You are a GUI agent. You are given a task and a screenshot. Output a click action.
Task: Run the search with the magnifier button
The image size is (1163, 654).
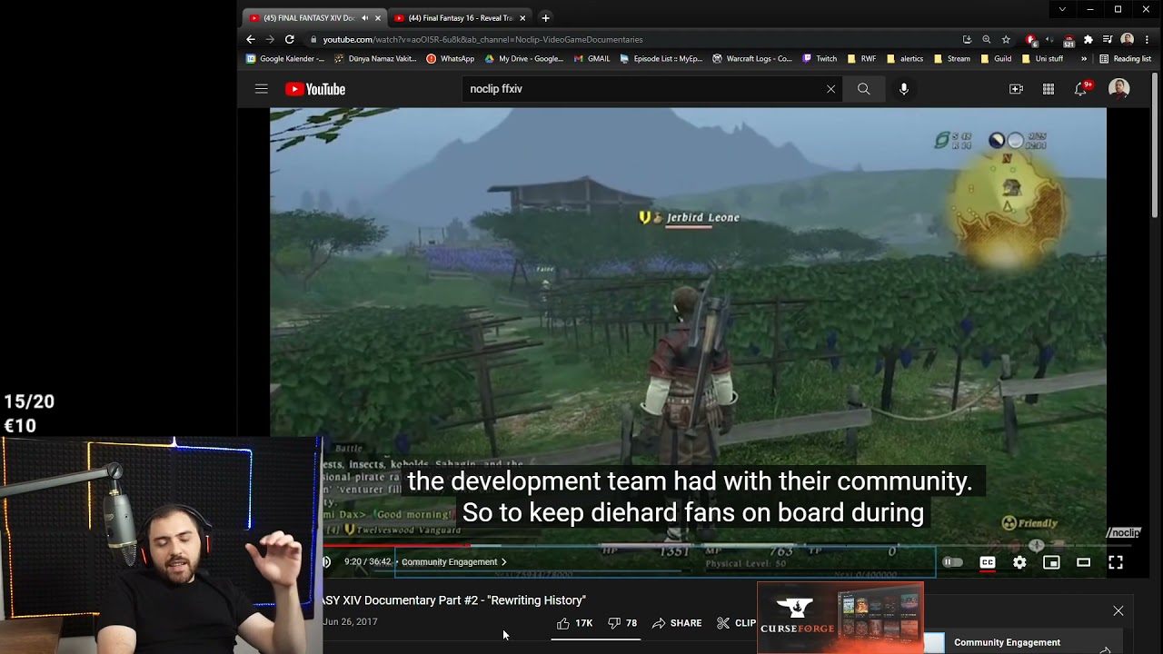[863, 89]
